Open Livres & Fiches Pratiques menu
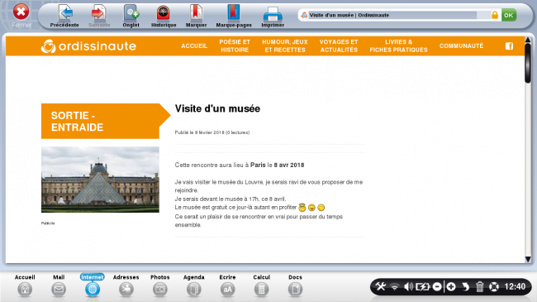The width and height of the screenshot is (537, 302). point(399,46)
